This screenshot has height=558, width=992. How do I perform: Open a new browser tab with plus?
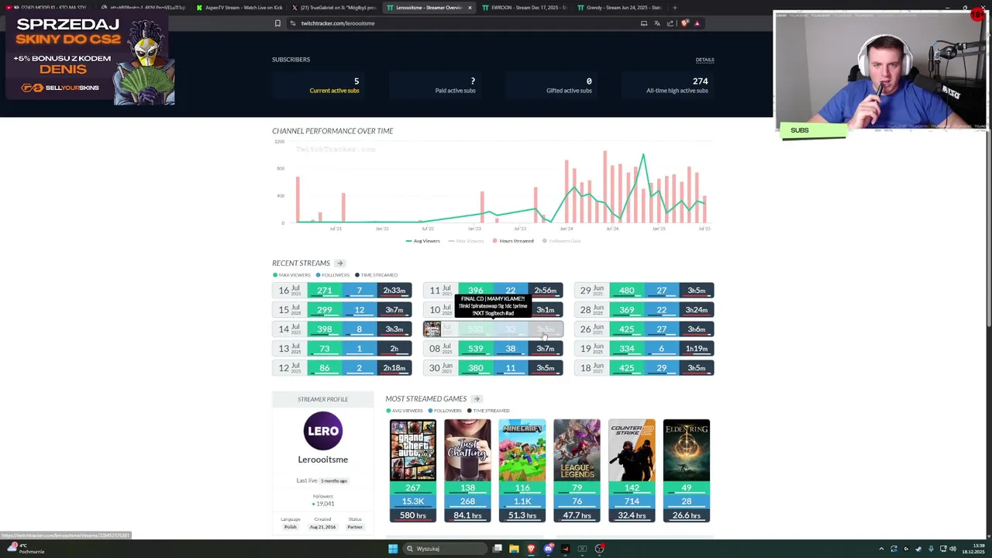coord(674,8)
